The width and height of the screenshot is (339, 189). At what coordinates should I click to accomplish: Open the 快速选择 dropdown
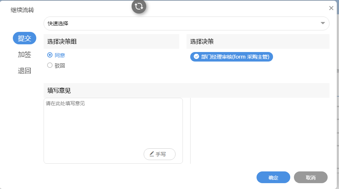pos(187,23)
